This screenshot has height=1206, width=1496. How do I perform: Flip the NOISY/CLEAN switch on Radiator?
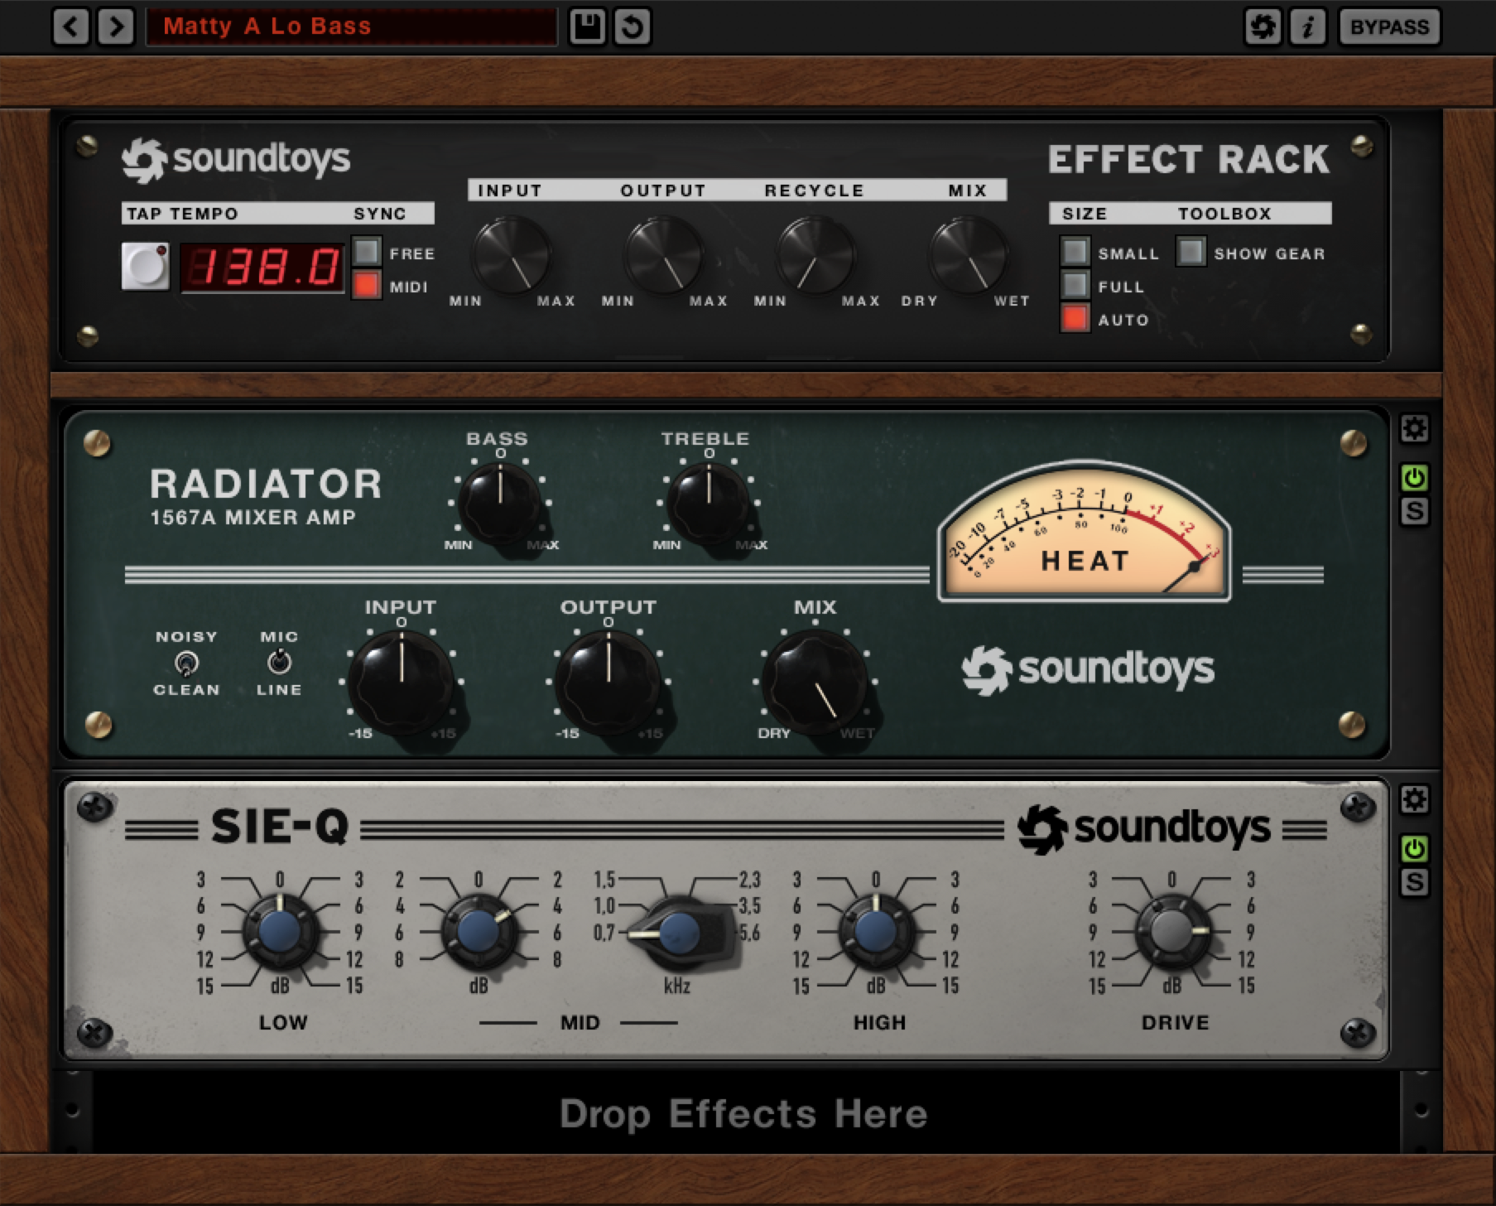(x=186, y=663)
